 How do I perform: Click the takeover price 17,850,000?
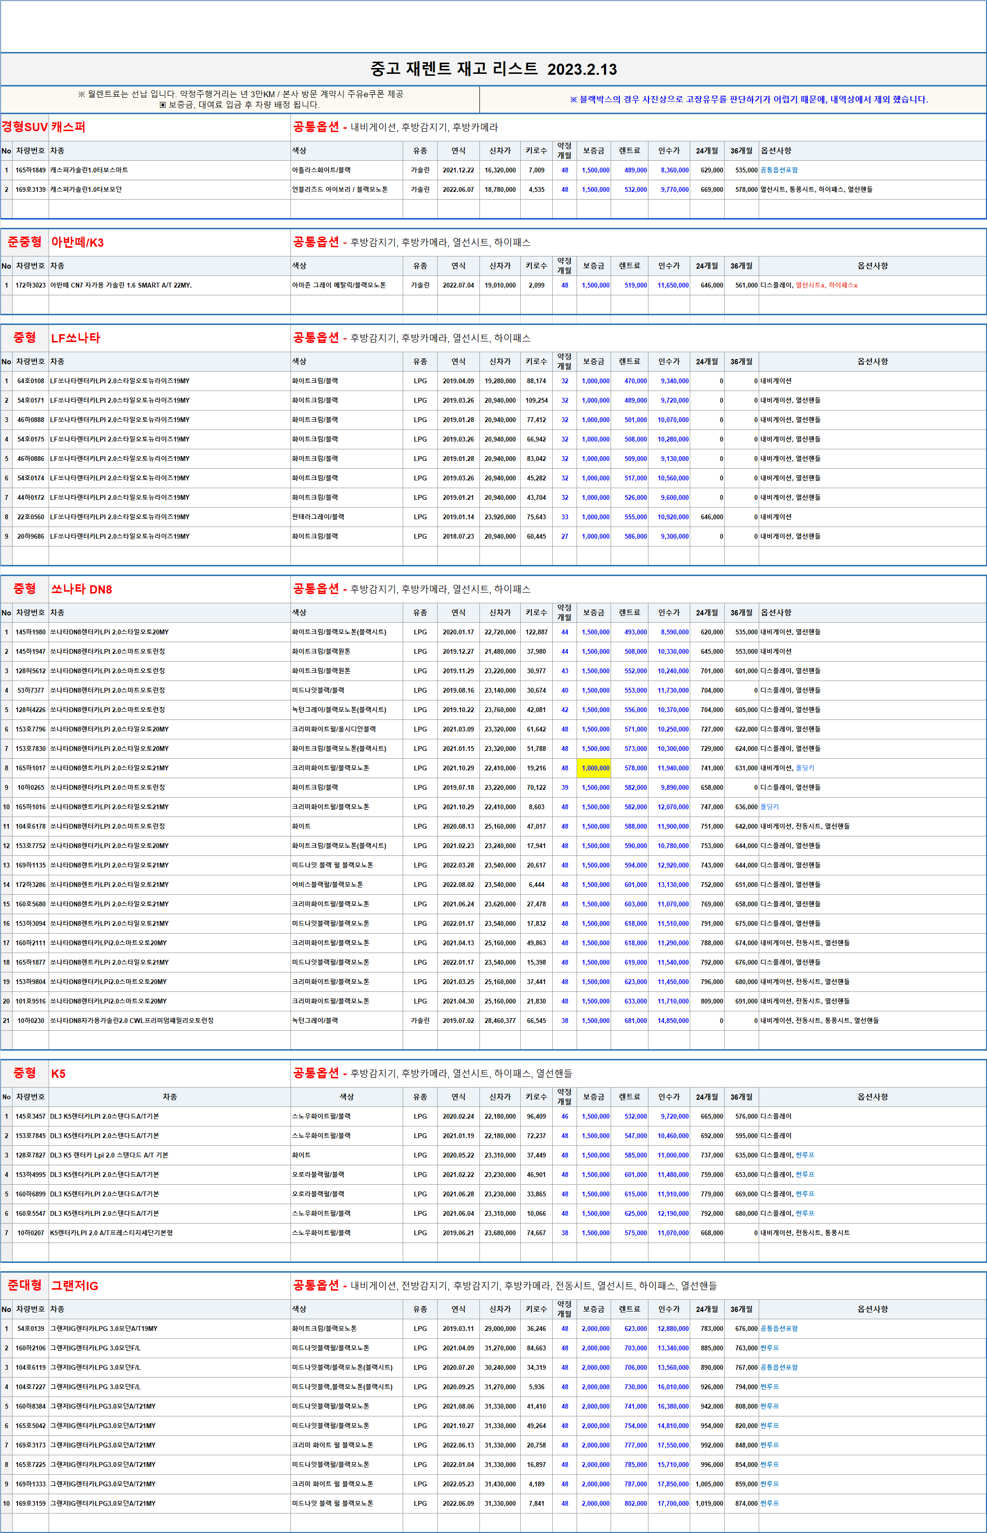[673, 1483]
